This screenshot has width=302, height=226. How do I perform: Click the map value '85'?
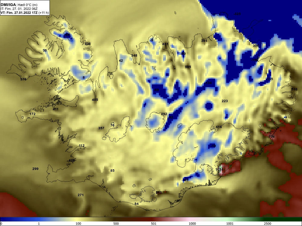pyautogui.click(x=112, y=171)
